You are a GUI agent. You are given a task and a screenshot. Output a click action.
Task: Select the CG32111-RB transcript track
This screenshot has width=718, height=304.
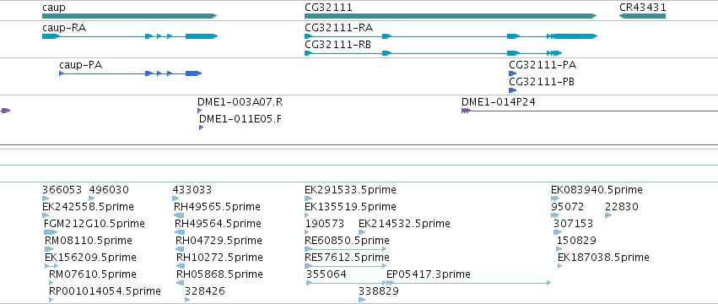[433, 53]
